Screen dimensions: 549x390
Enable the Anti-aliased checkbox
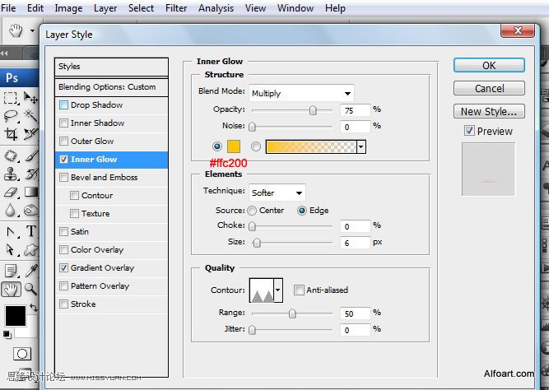pos(299,290)
